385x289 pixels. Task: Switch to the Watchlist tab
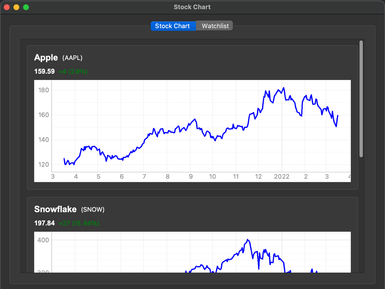click(215, 26)
